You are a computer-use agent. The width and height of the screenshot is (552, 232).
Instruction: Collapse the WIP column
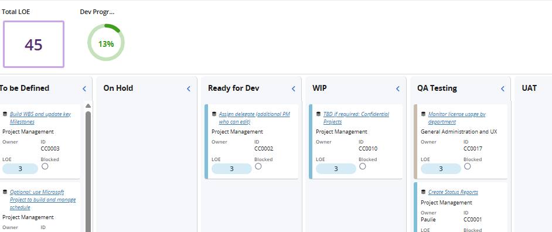[398, 88]
